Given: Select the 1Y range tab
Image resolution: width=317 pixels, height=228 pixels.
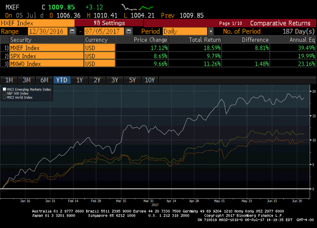Looking at the screenshot, I should point(79,80).
